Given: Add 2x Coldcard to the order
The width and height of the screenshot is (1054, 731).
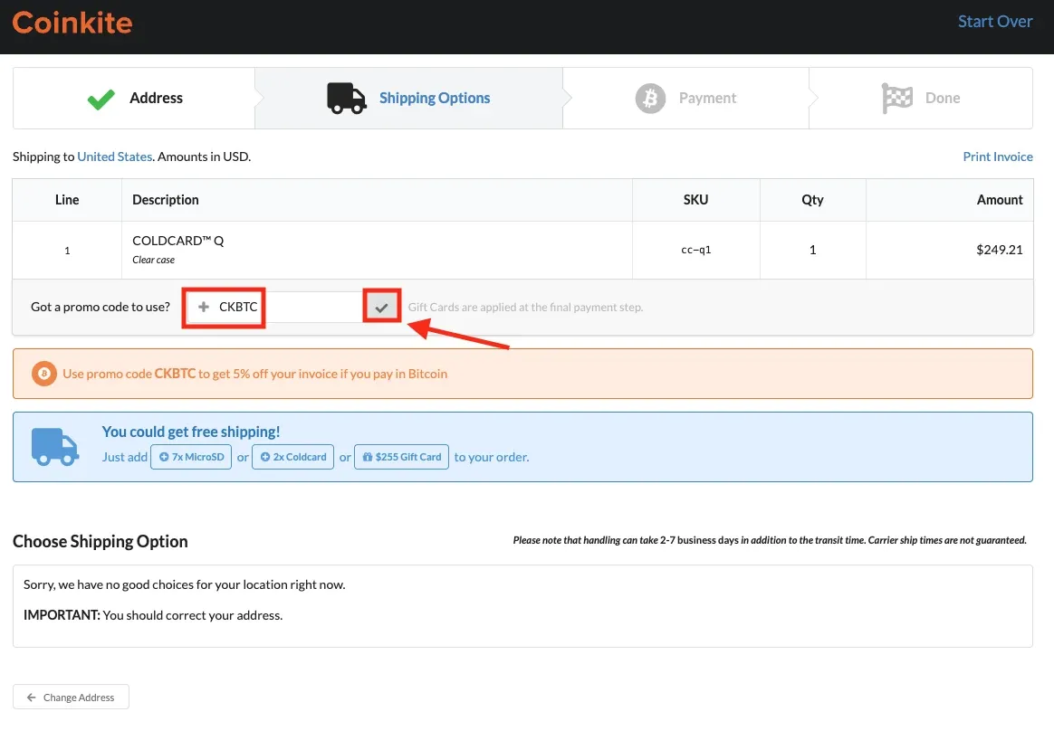Looking at the screenshot, I should click(x=292, y=457).
